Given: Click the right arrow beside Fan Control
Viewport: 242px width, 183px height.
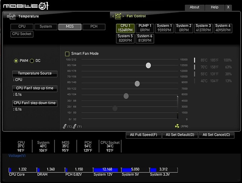Looking at the screenshot, I should 123,16.
